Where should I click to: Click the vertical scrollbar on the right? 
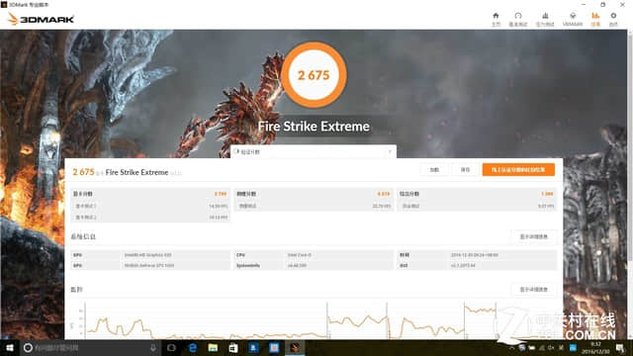(630, 145)
